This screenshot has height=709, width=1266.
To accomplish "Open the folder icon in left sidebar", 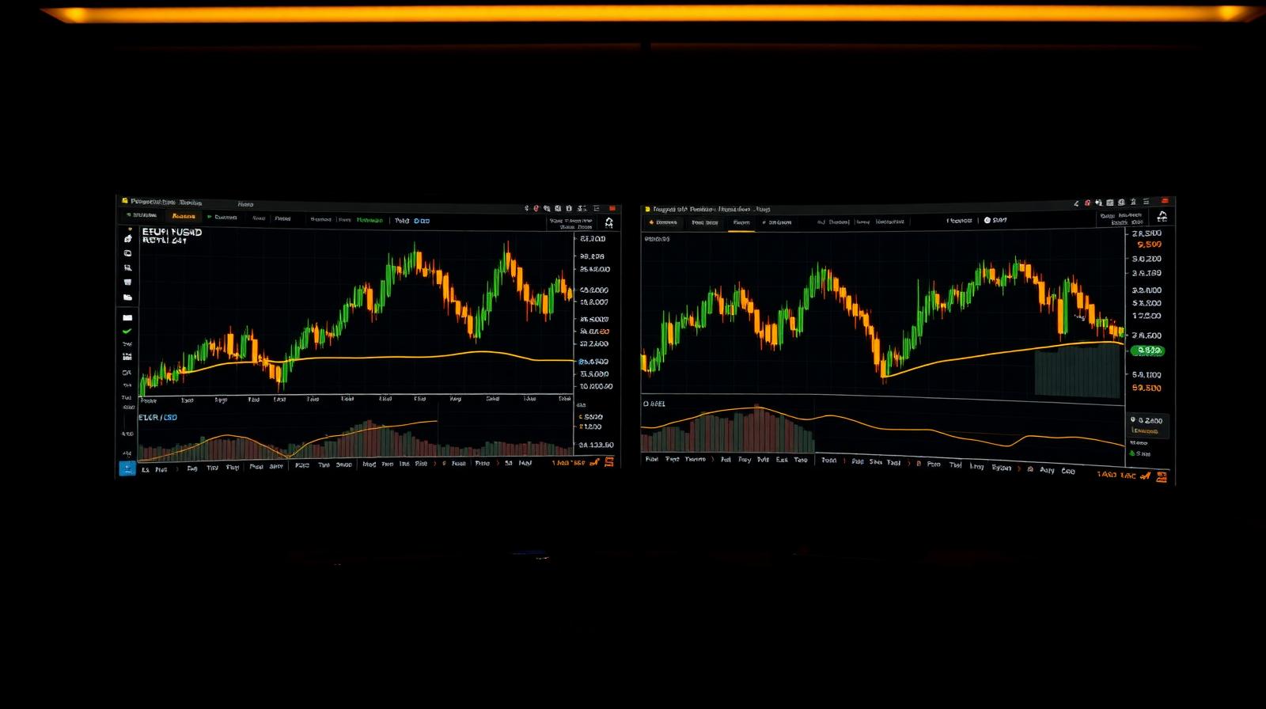I will tap(128, 298).
